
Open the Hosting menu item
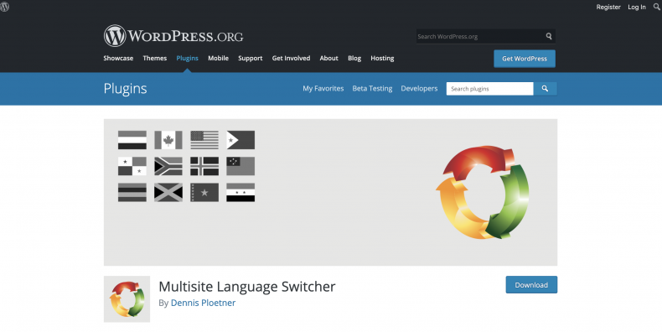[x=382, y=59]
